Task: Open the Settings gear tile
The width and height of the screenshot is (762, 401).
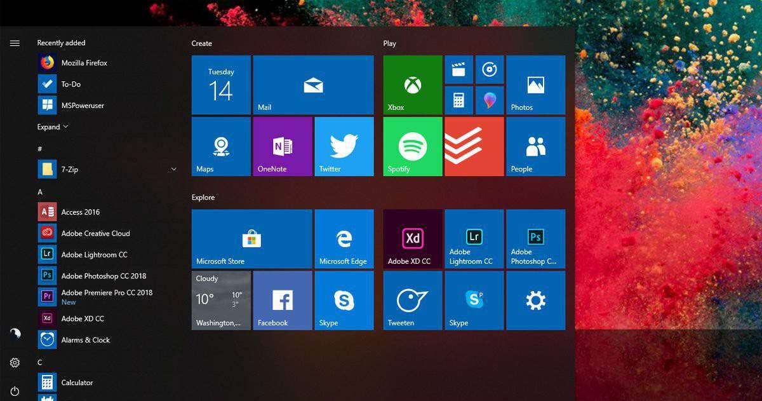Action: 535,301
